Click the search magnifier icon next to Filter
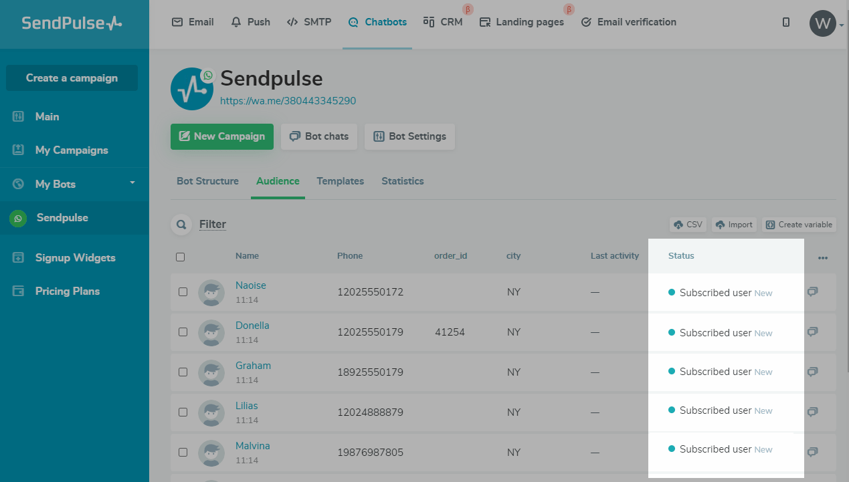 point(181,225)
